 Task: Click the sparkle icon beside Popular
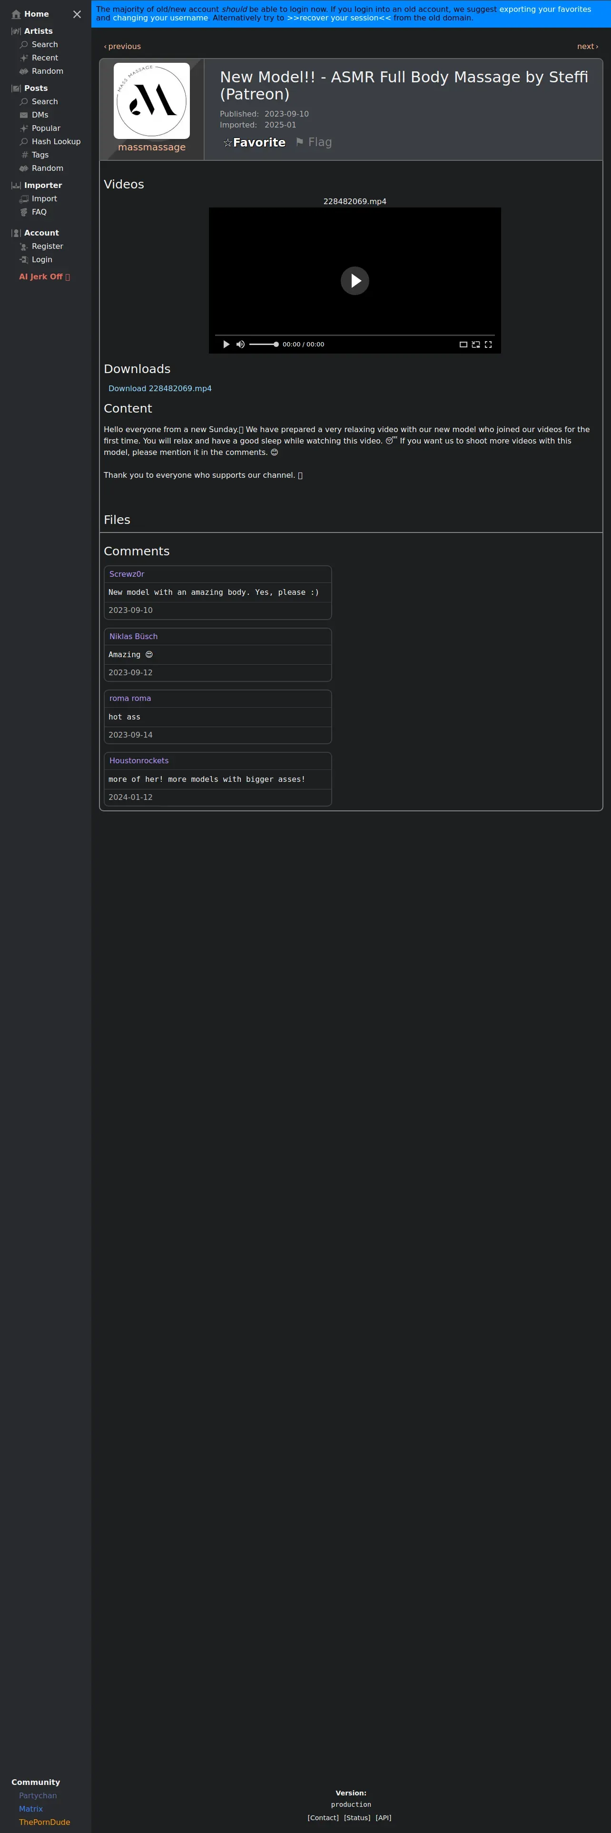point(24,128)
